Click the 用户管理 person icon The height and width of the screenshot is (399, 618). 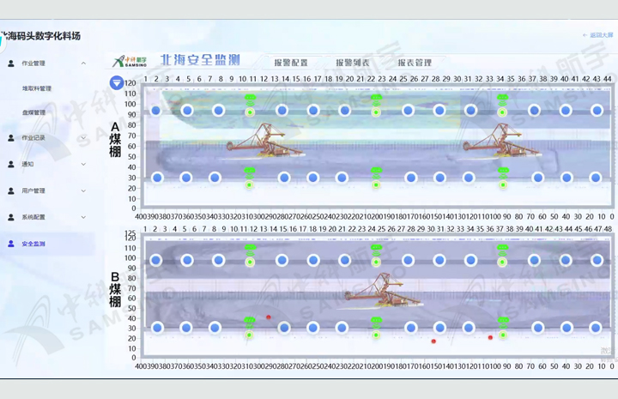11,190
